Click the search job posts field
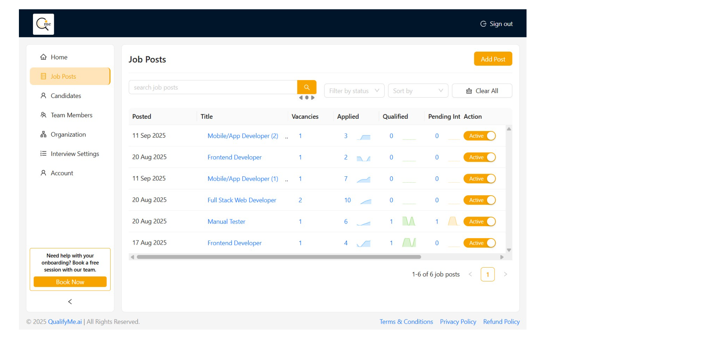Image resolution: width=706 pixels, height=340 pixels. click(x=213, y=87)
